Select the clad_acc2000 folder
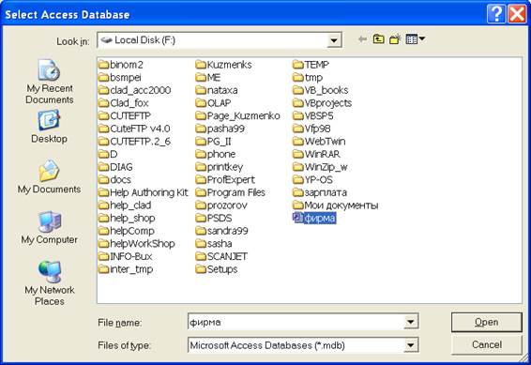Viewport: 531px width, 365px height. [135, 90]
